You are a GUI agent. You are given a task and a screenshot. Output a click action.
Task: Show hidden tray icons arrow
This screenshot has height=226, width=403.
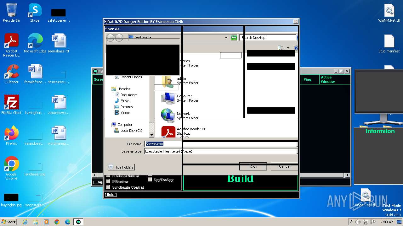pyautogui.click(x=351, y=222)
